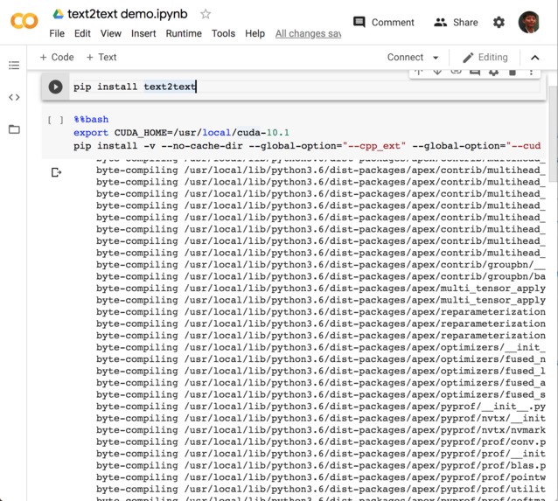Image resolution: width=558 pixels, height=501 pixels.
Task: Click the output clear/toggle icon
Action: (x=56, y=172)
